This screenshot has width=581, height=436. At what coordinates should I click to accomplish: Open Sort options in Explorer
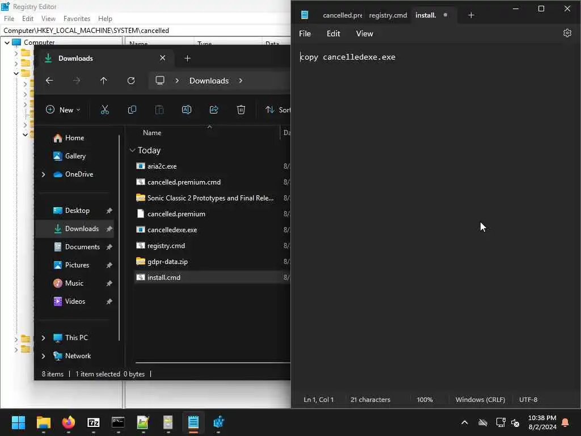coord(277,110)
